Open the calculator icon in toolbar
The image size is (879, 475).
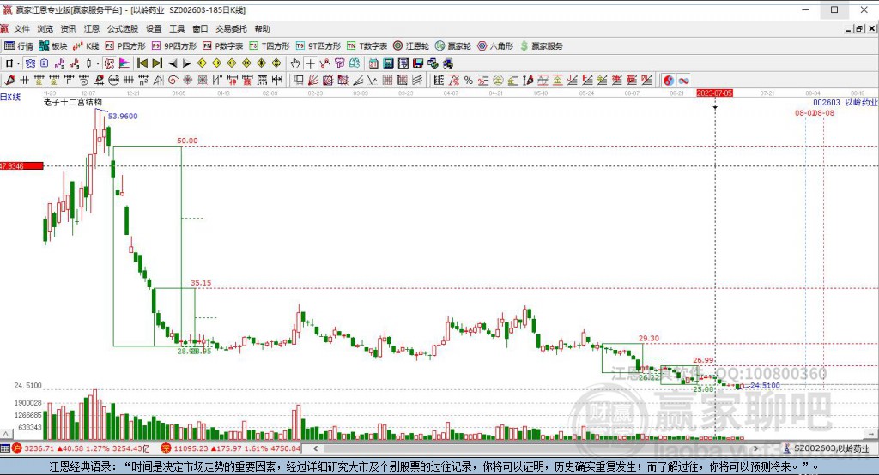(x=388, y=63)
